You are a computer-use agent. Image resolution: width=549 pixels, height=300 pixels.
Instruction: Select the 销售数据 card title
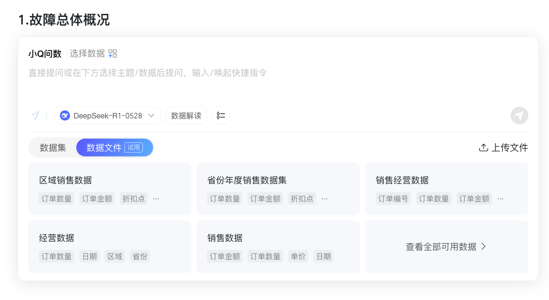225,238
